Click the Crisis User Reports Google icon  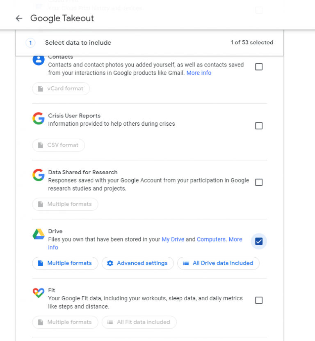click(x=38, y=118)
